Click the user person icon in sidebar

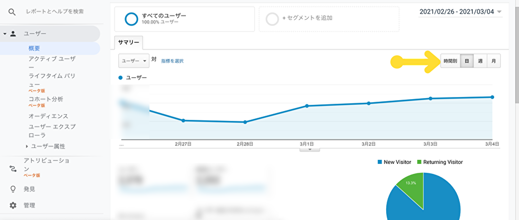(13, 33)
